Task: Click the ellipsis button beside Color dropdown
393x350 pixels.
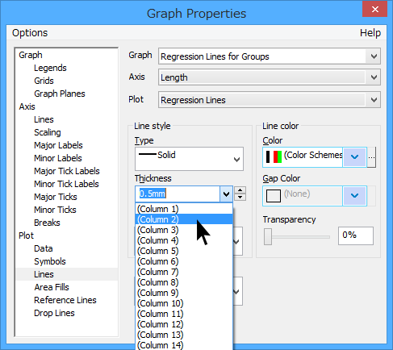Action: (x=371, y=157)
